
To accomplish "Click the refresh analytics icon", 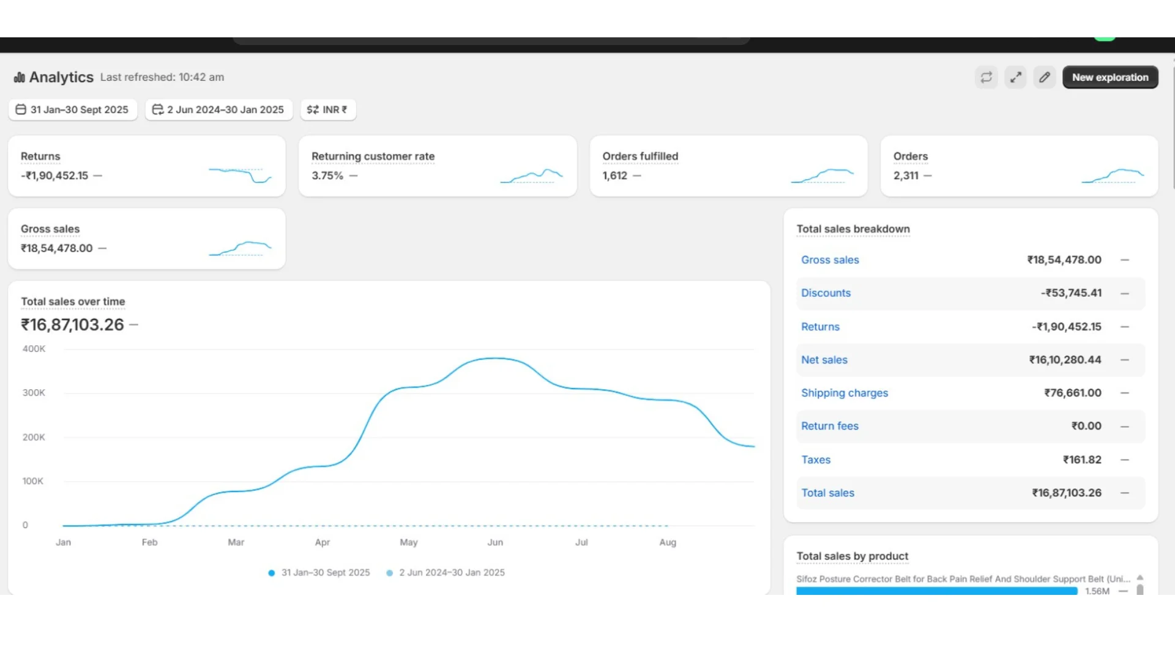I will (x=986, y=77).
